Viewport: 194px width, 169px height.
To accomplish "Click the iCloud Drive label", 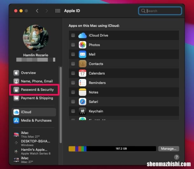I will click(x=99, y=35).
